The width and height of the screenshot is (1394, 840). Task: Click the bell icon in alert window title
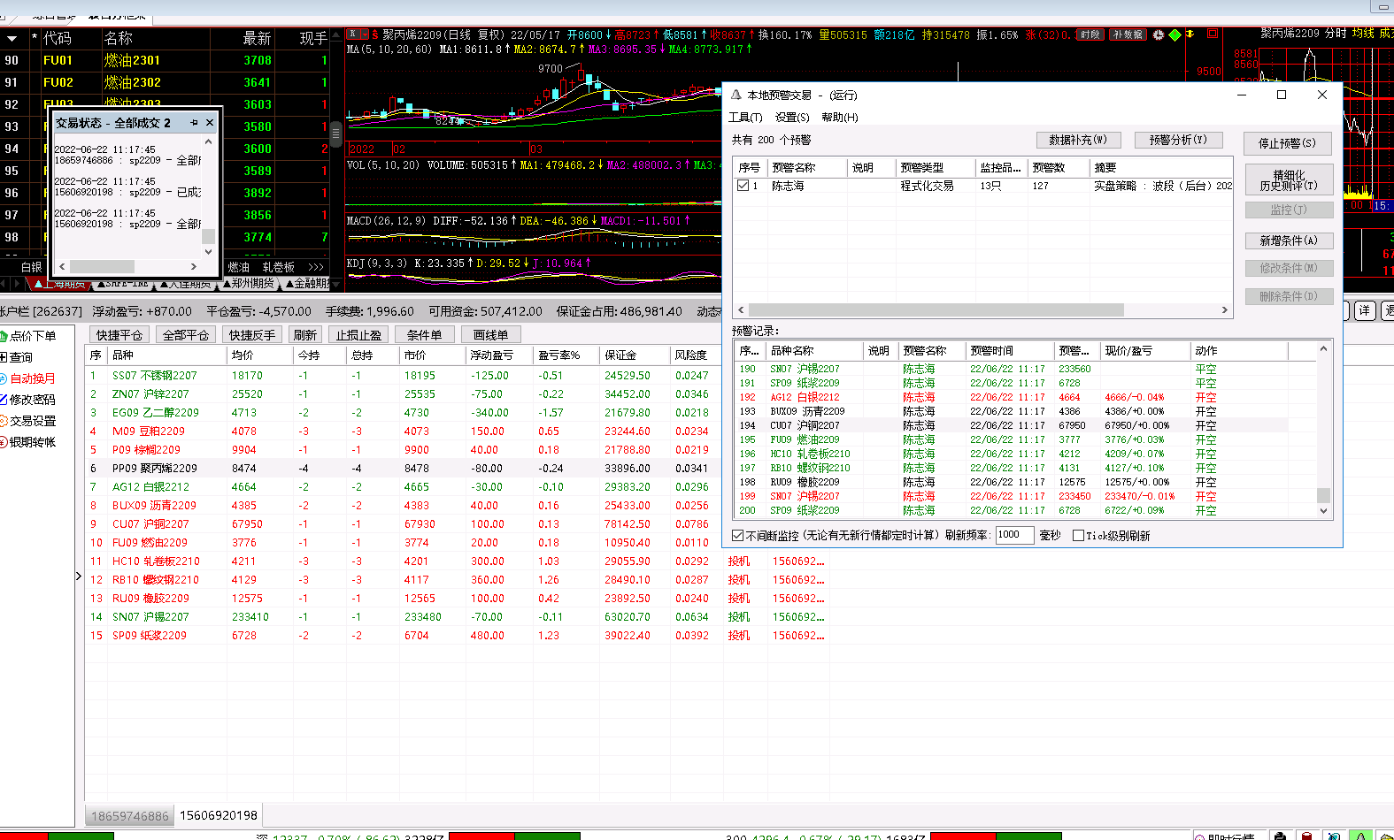pyautogui.click(x=736, y=95)
